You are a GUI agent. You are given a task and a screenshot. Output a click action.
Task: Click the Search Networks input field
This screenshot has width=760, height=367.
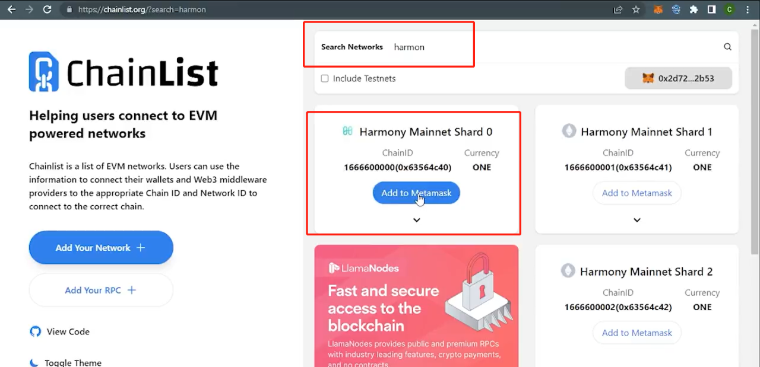click(552, 47)
